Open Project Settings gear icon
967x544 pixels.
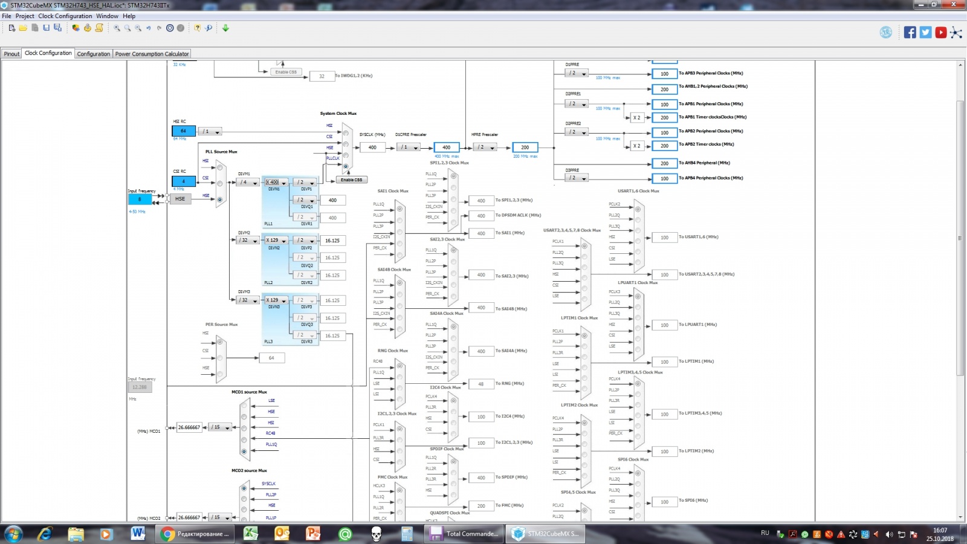88,28
